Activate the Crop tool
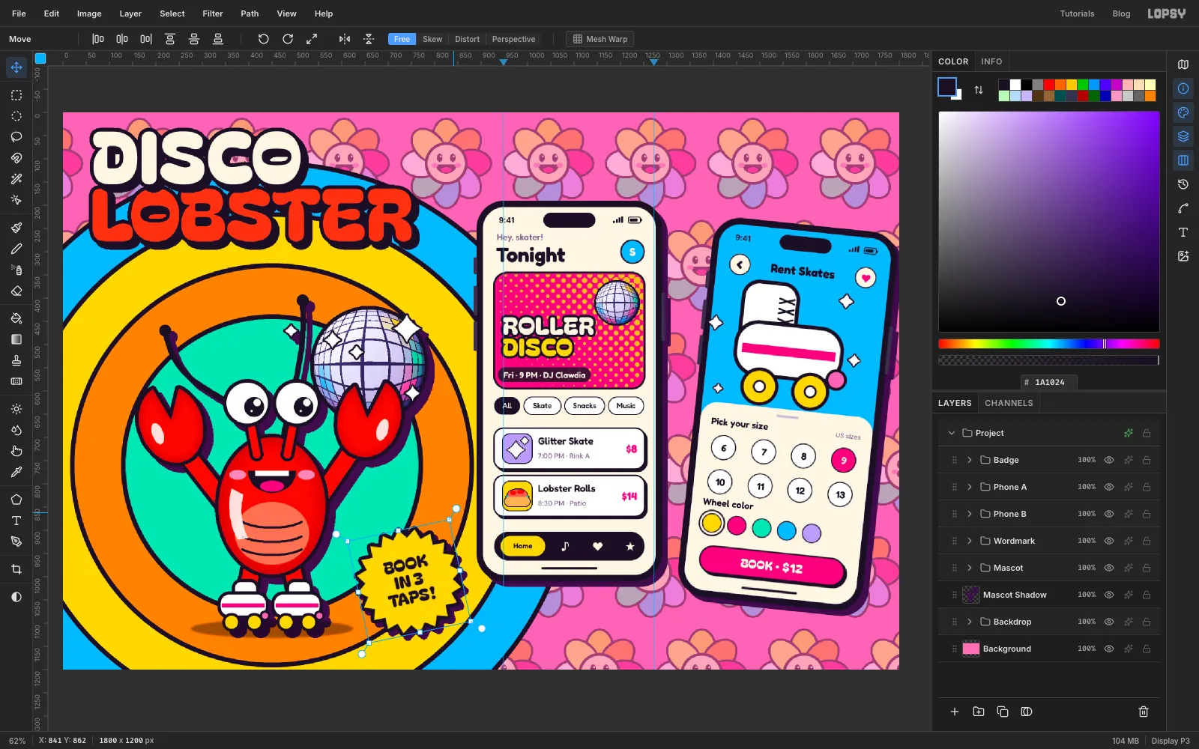This screenshot has width=1199, height=749. tap(16, 569)
